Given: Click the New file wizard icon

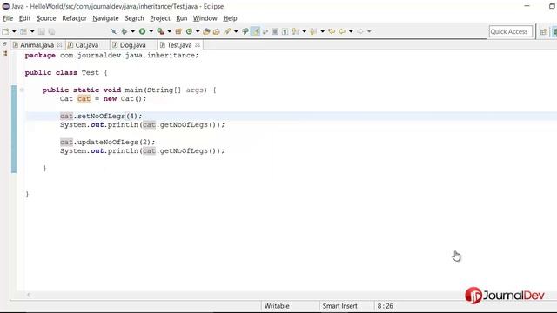Looking at the screenshot, I should (5, 31).
